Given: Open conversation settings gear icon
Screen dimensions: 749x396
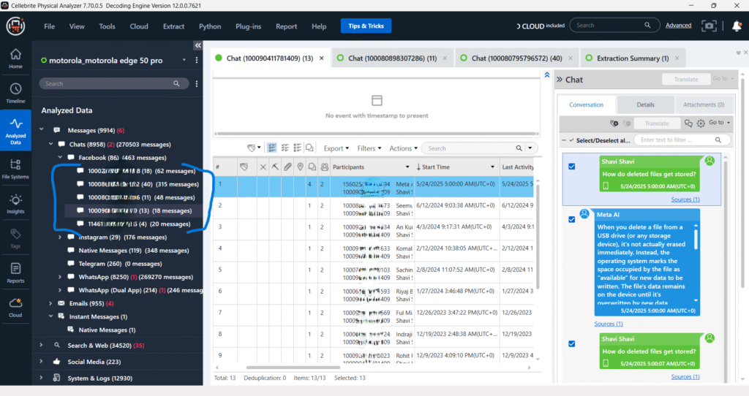Looking at the screenshot, I should [x=701, y=123].
